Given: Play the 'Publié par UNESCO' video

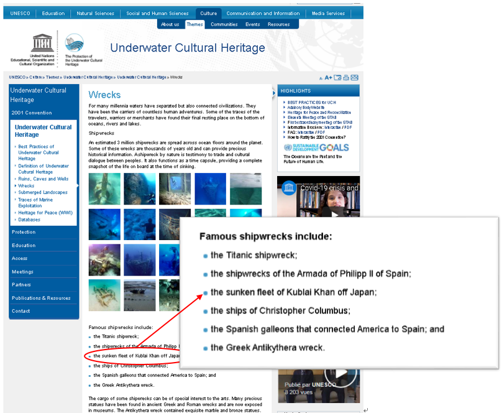Looking at the screenshot, I should 340,374.
